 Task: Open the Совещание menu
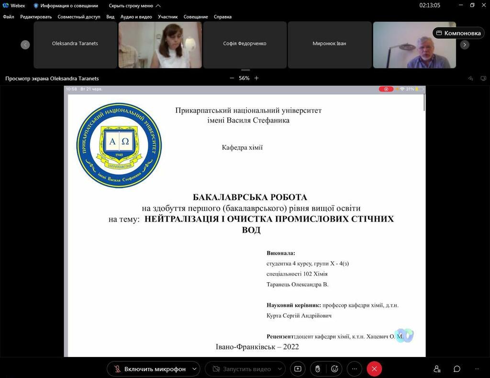click(x=196, y=17)
